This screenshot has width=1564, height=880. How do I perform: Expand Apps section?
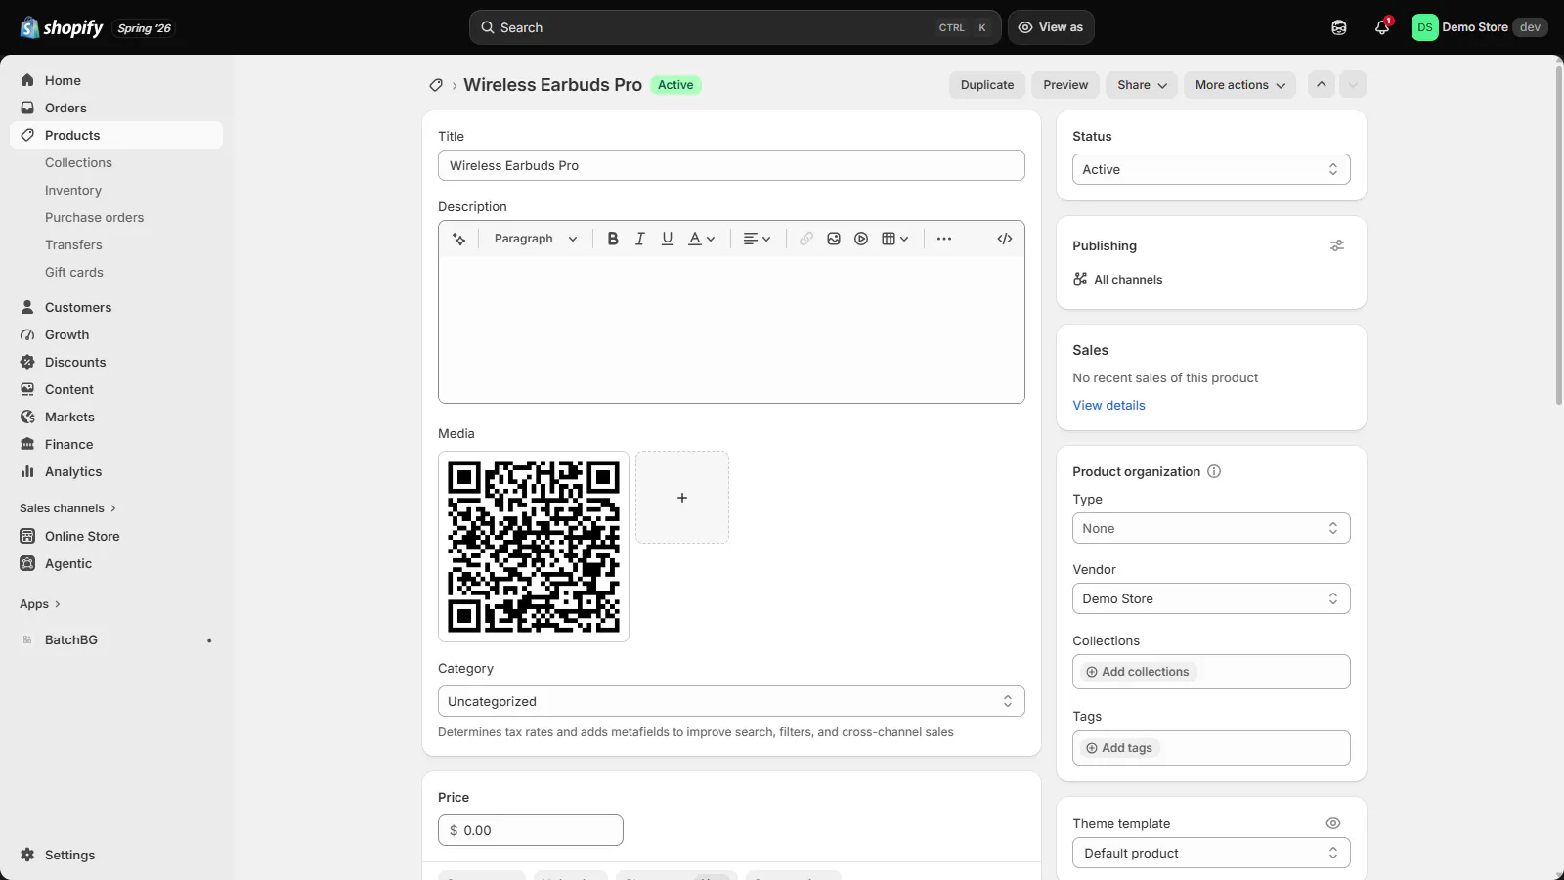click(x=40, y=604)
